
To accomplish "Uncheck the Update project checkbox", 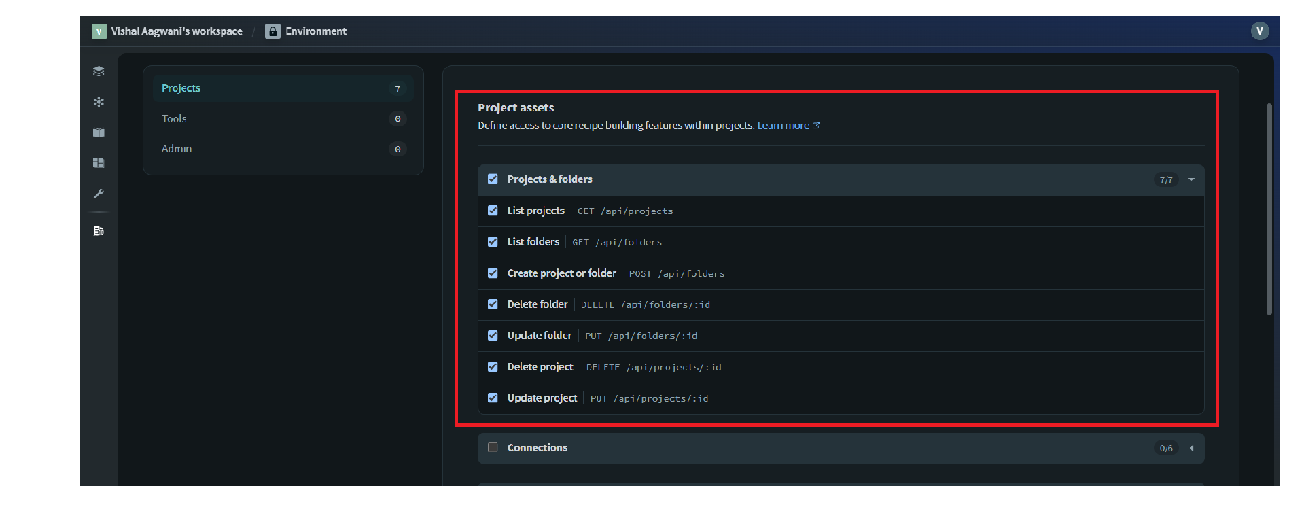I will point(493,398).
